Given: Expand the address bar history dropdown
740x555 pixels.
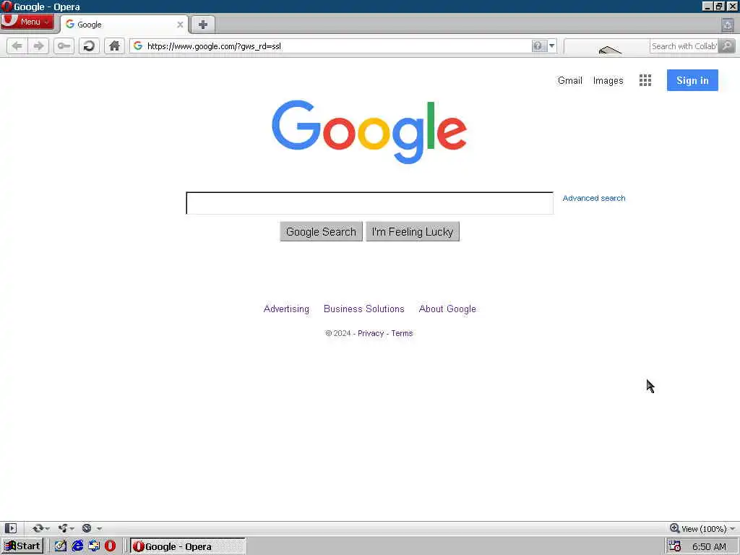Looking at the screenshot, I should point(551,46).
